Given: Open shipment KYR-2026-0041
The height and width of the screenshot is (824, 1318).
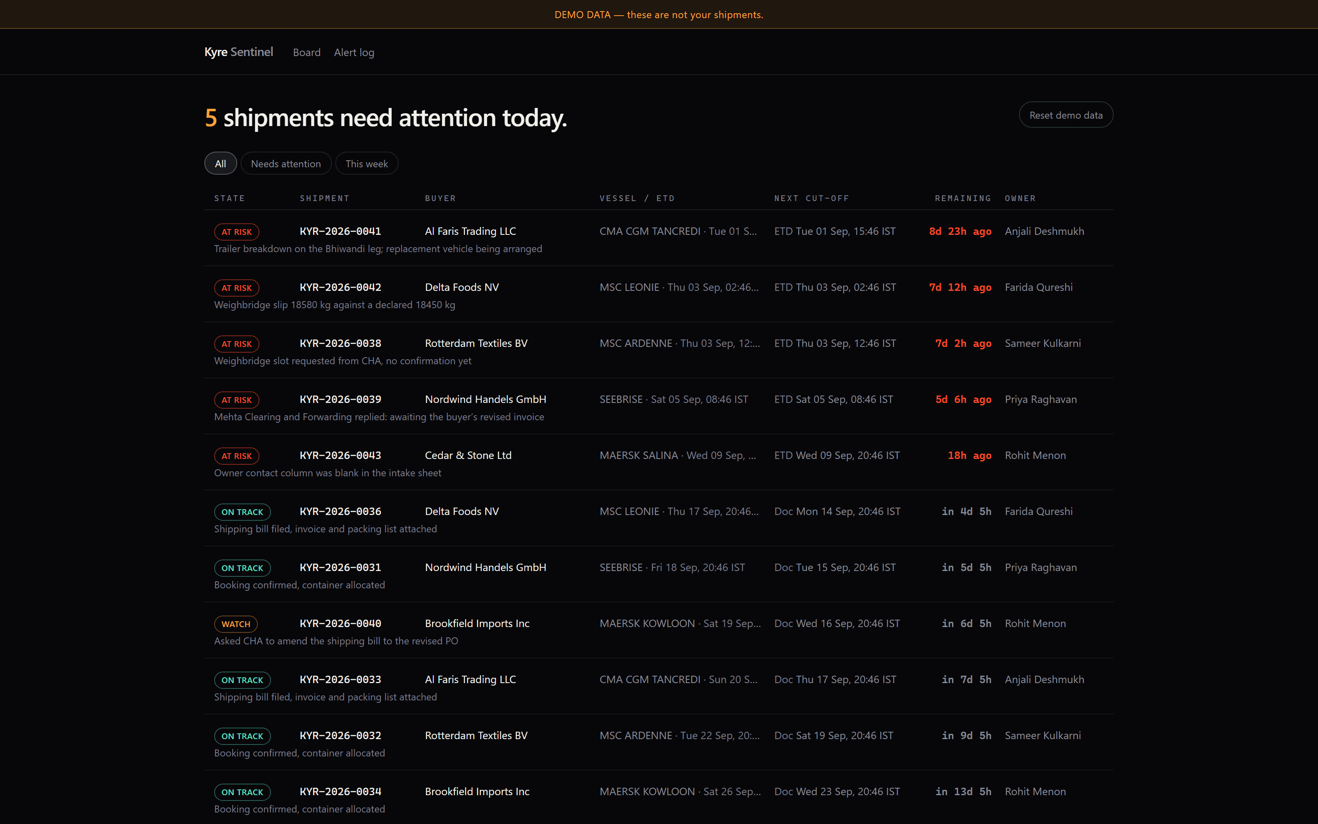Looking at the screenshot, I should tap(340, 231).
